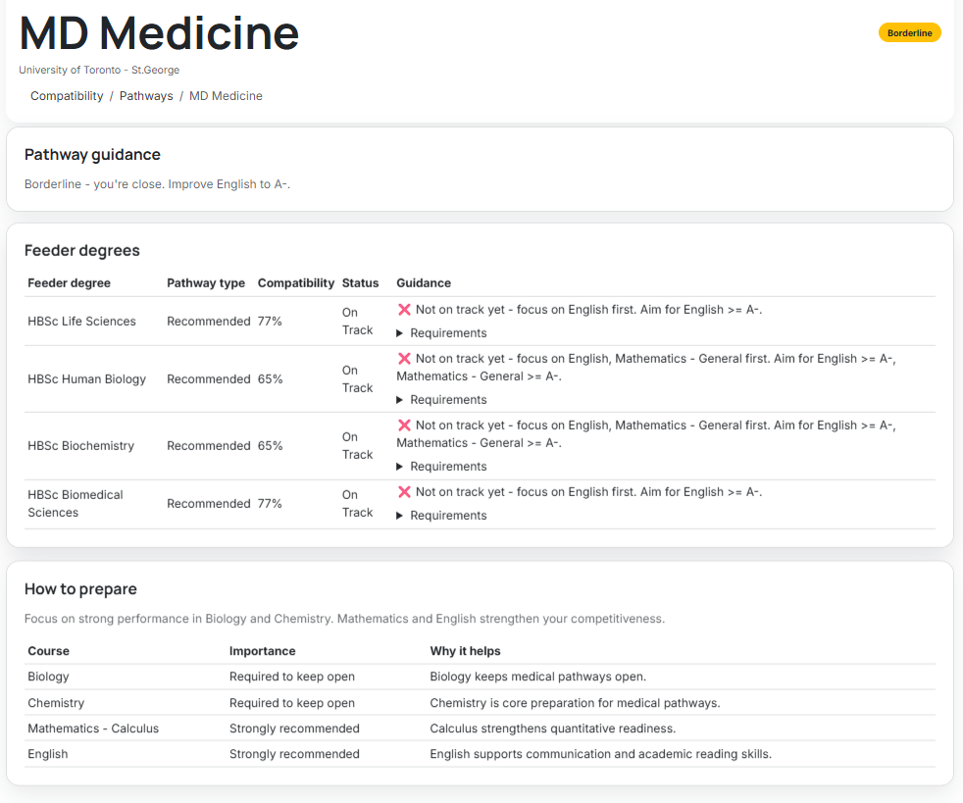The width and height of the screenshot is (963, 803).
Task: Click 'Borderline - you're close. Improve English to A-.'
Action: click(157, 184)
